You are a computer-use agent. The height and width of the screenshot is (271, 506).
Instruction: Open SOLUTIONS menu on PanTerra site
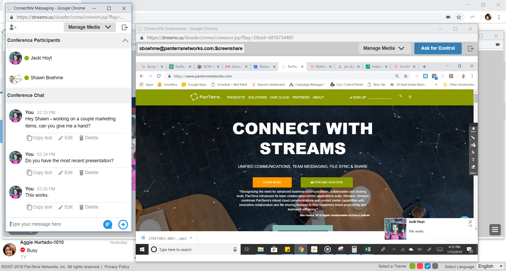pyautogui.click(x=257, y=97)
